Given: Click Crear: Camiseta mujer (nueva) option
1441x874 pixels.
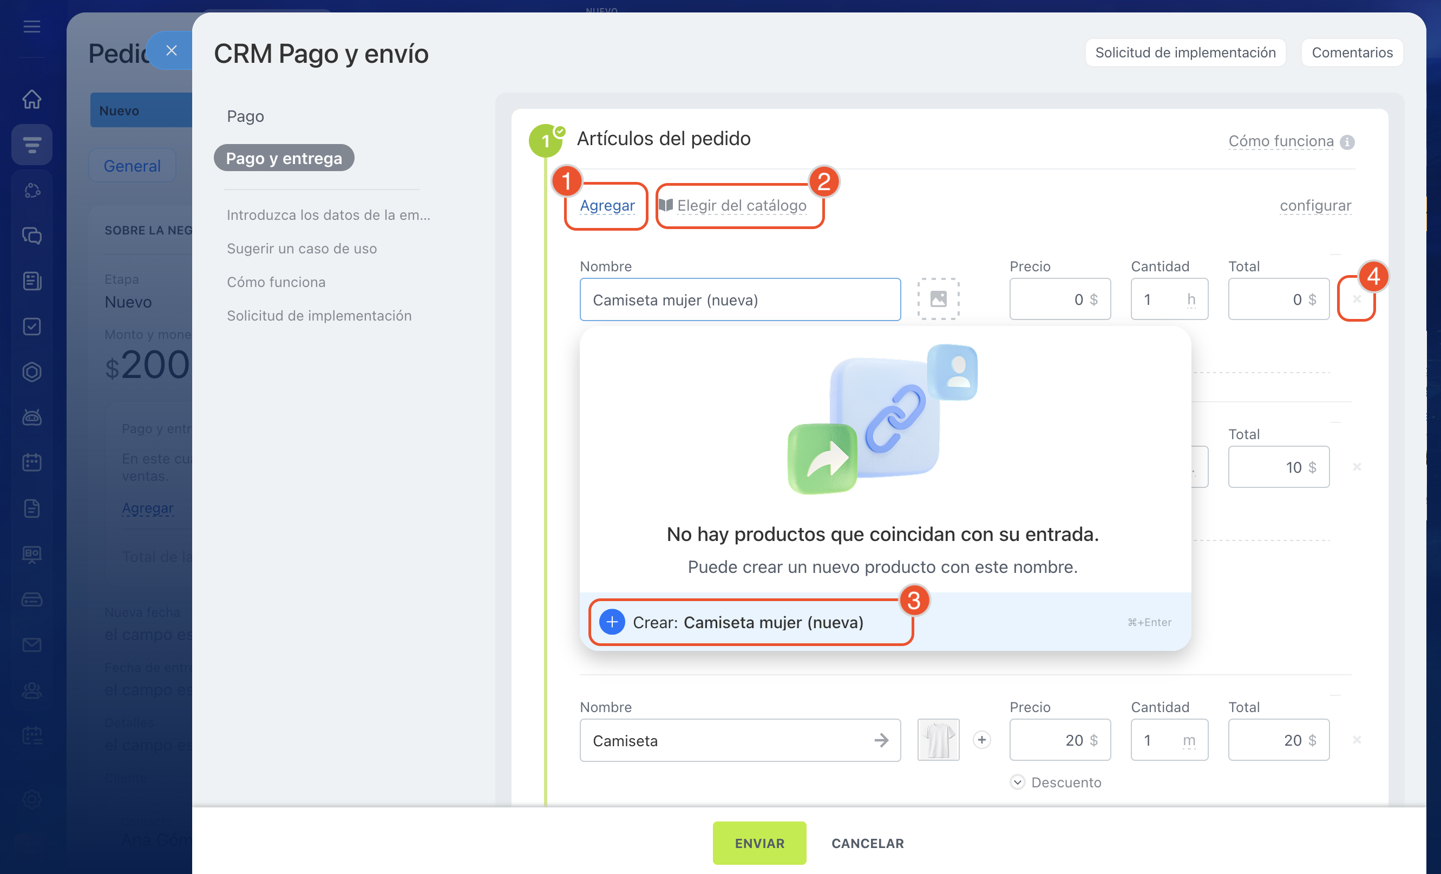Looking at the screenshot, I should tap(748, 622).
